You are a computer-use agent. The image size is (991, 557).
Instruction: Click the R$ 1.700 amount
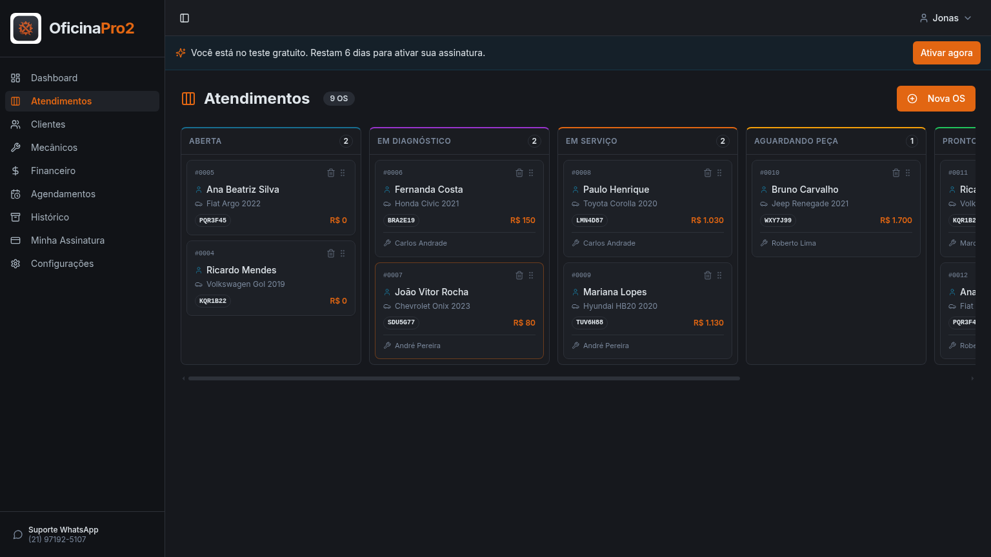(x=896, y=220)
